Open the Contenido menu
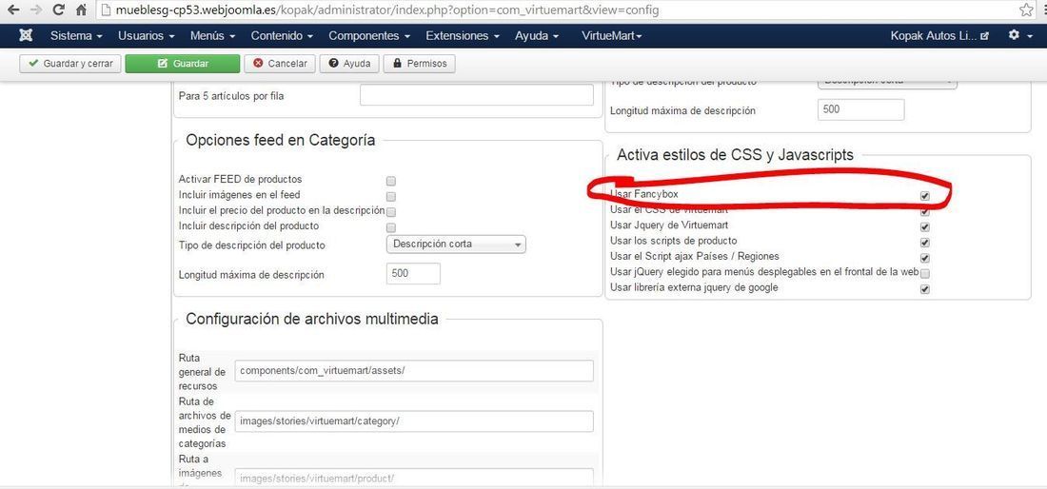 [282, 35]
